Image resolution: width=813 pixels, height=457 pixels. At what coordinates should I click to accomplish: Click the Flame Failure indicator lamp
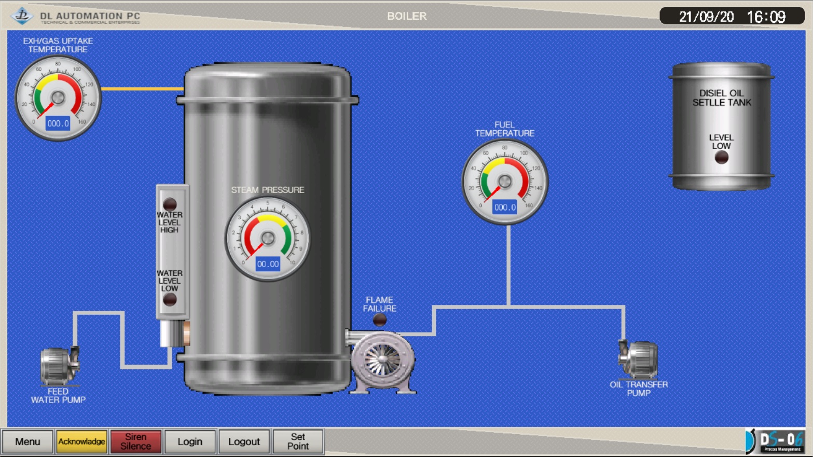tap(380, 320)
